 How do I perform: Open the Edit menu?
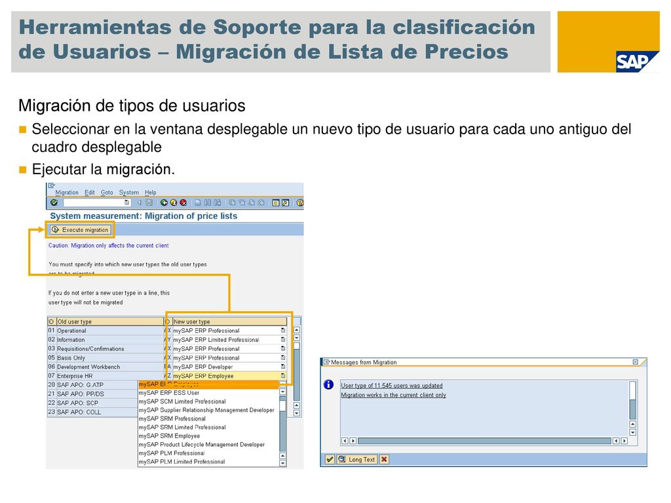pos(89,193)
